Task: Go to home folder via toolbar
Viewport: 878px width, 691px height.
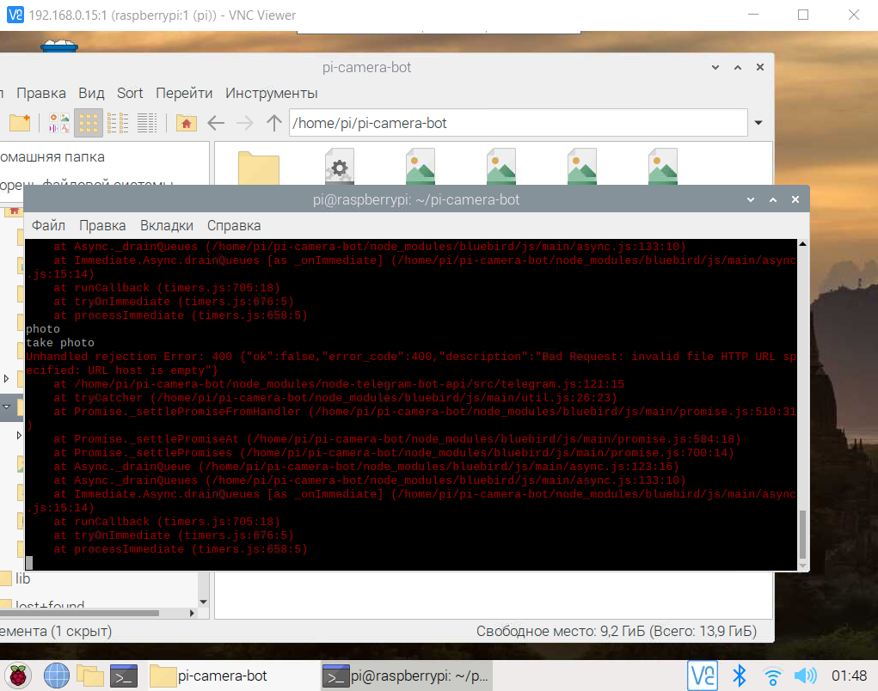Action: pos(186,123)
